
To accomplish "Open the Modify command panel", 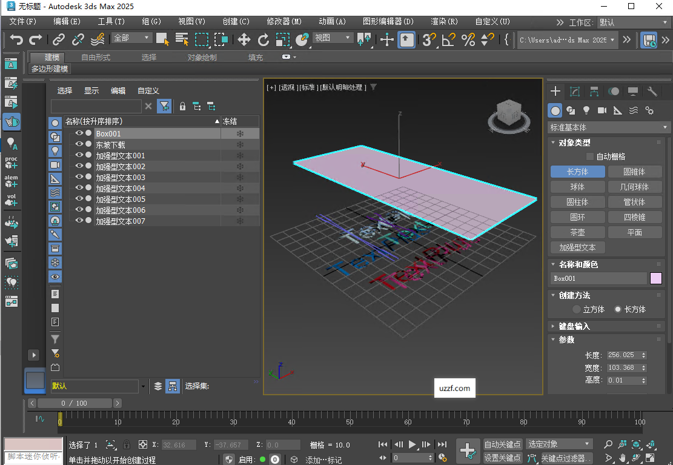I will [574, 91].
